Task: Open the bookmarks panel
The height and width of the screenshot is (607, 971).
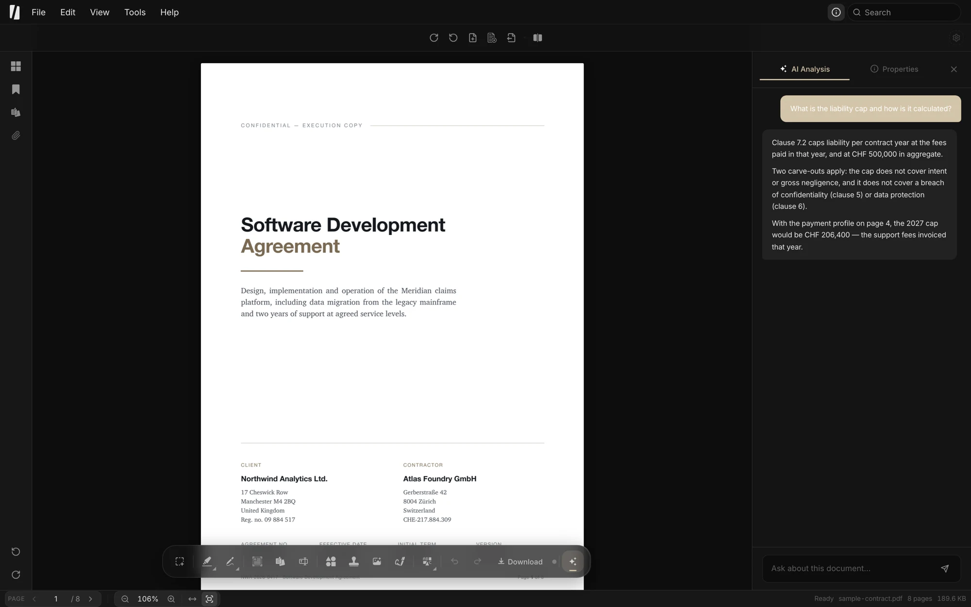Action: 16,89
